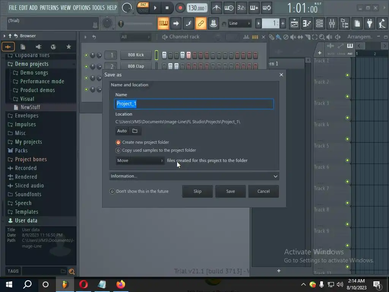Toggle Create new project folder option
Image resolution: width=389 pixels, height=292 pixels.
click(x=119, y=142)
